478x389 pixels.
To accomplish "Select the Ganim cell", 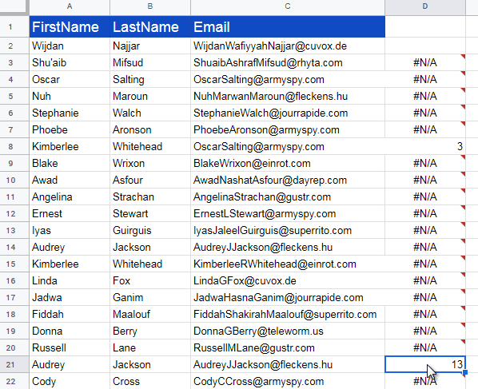I will [x=150, y=297].
